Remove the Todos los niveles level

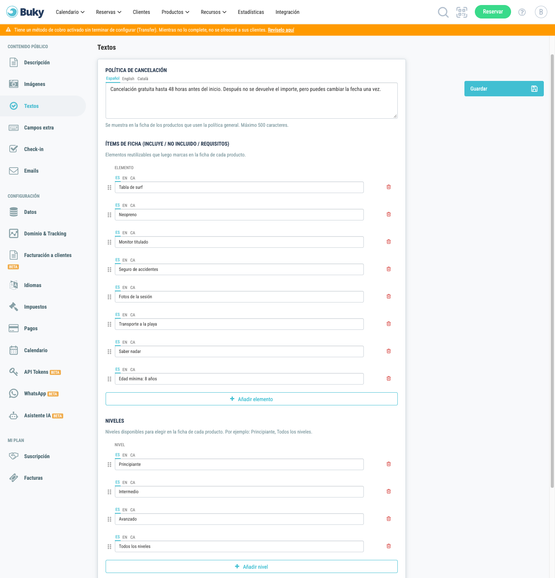[388, 546]
